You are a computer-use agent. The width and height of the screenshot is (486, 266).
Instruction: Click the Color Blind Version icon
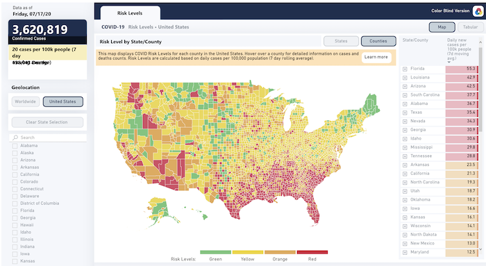pyautogui.click(x=478, y=11)
